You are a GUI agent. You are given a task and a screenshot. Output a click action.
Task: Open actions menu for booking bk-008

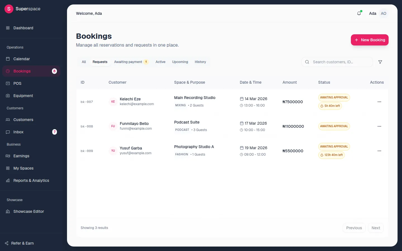pyautogui.click(x=379, y=126)
